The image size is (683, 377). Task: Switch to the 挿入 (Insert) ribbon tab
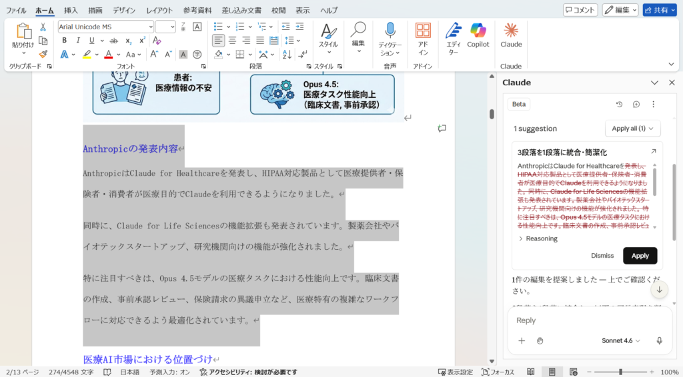(x=71, y=11)
